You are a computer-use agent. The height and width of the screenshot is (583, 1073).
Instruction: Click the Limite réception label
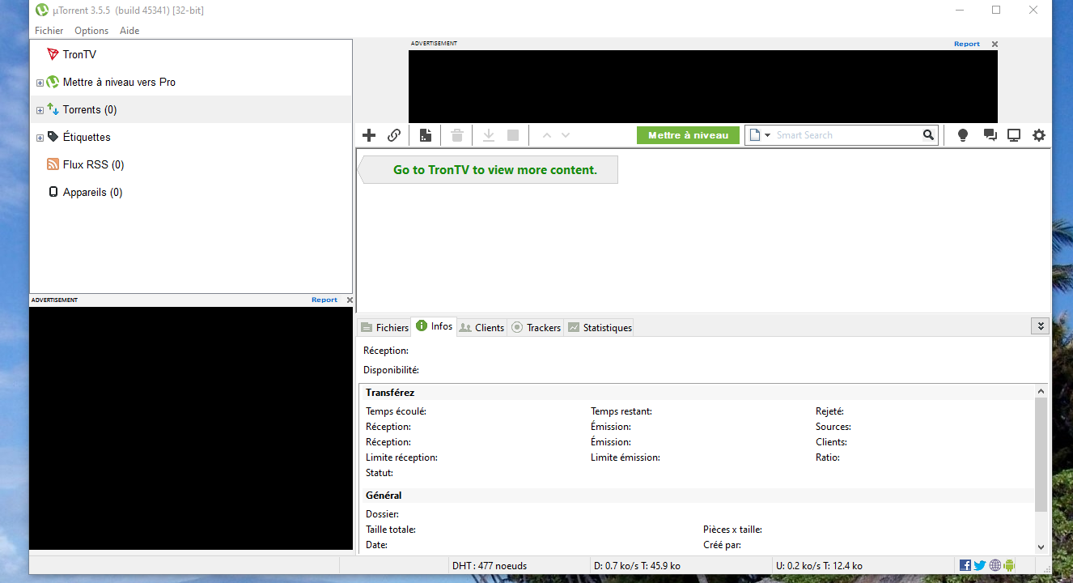(401, 457)
